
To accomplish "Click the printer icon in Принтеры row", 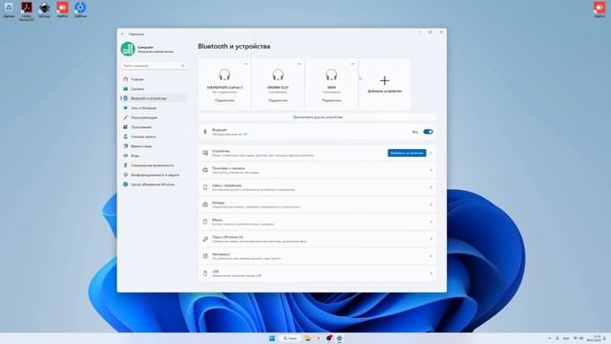I will (x=205, y=170).
